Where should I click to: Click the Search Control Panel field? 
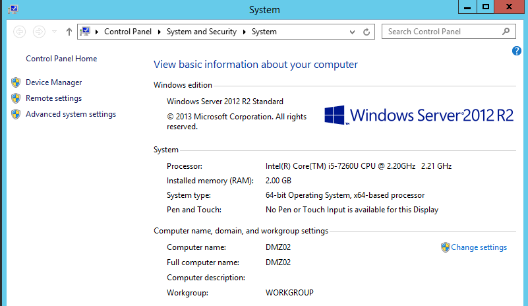pyautogui.click(x=448, y=32)
